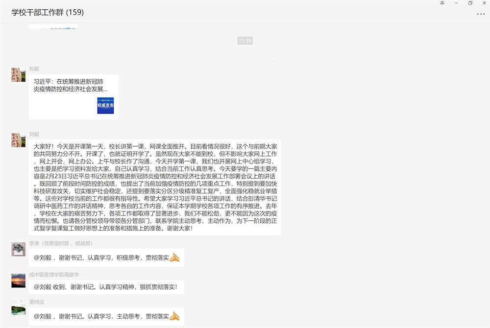
Task: Open the partially visible image at top
Action: [x=53, y=26]
